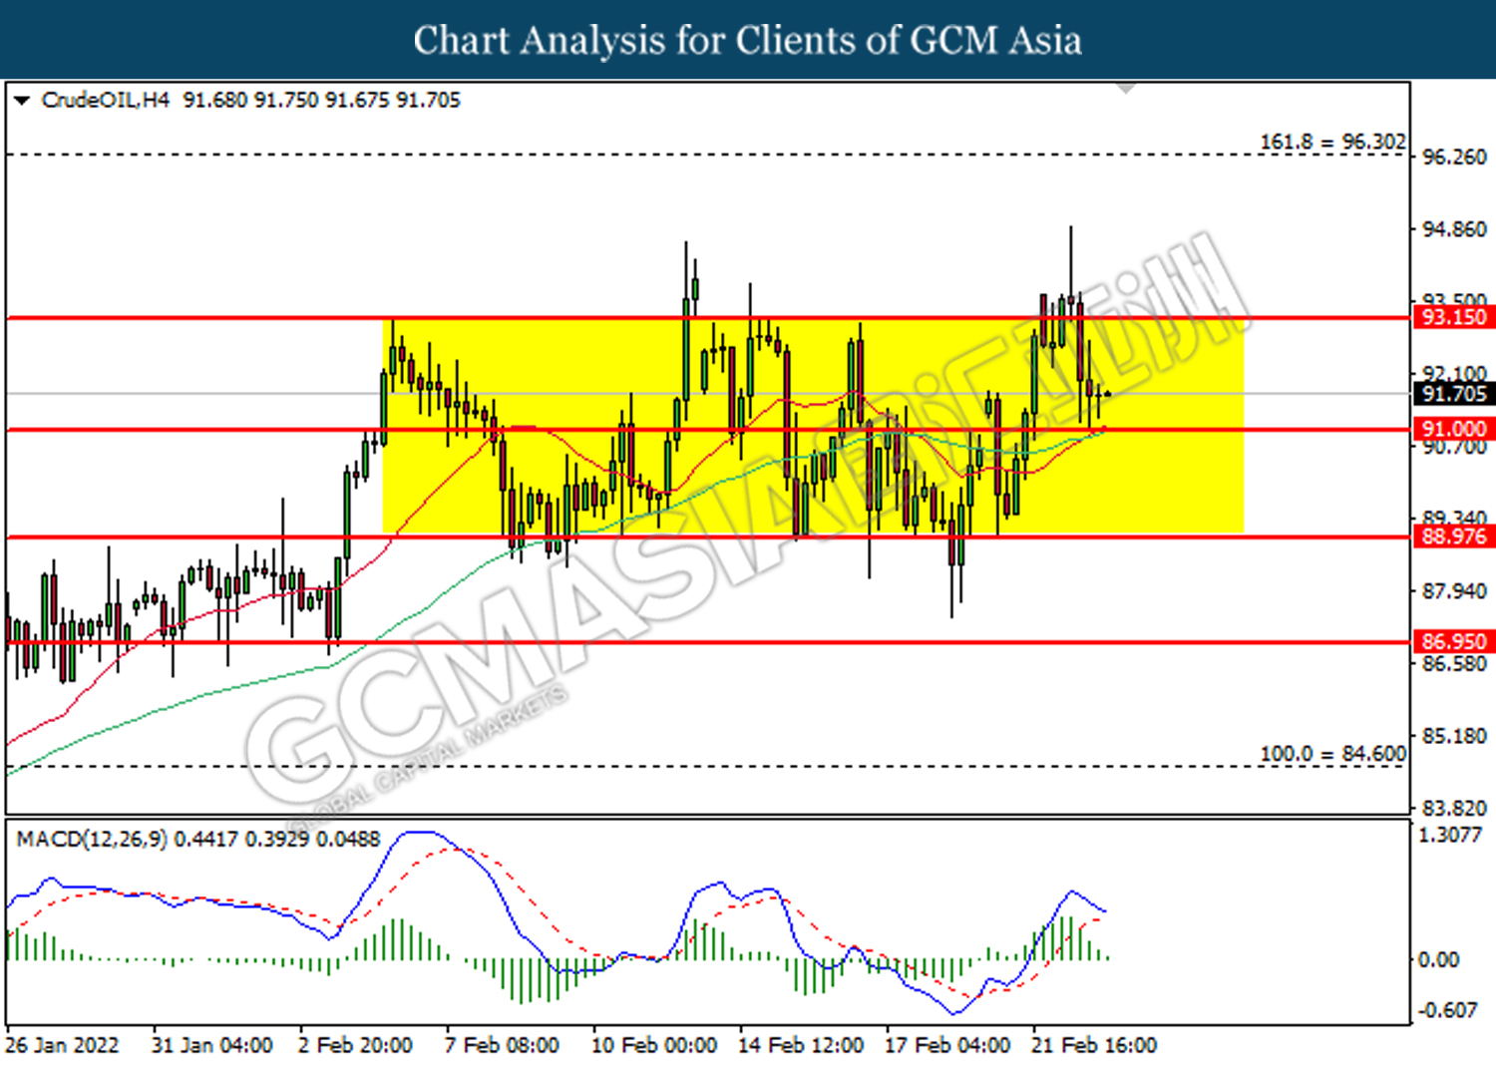Click the 85.180 price axis value

[1453, 736]
